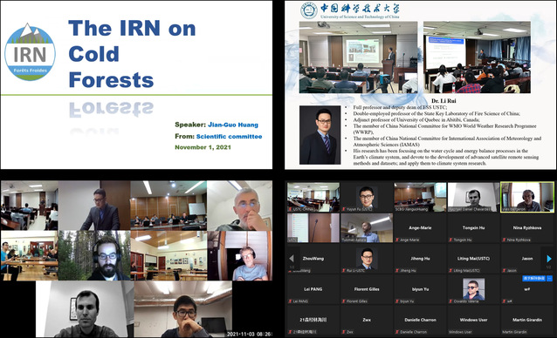This screenshot has width=557, height=338.
Task: Select the Martin Girardin participant tile
Action: pyautogui.click(x=526, y=321)
